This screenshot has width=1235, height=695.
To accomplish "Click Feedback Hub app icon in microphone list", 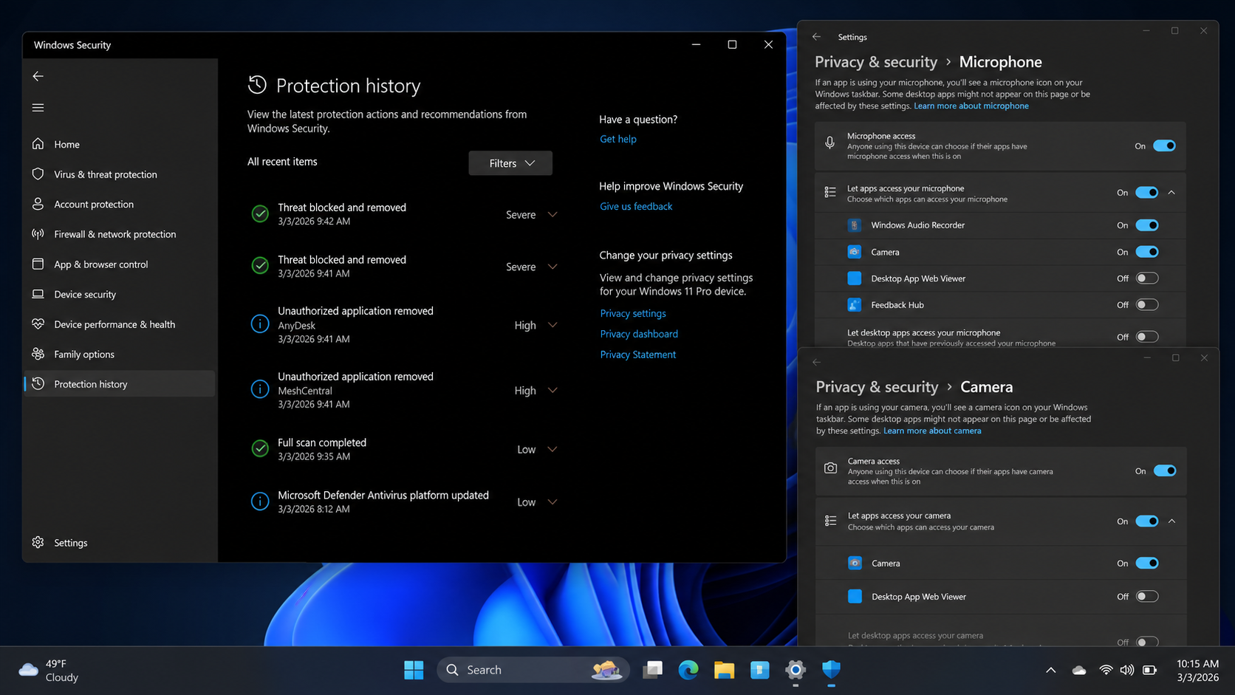I will coord(855,305).
